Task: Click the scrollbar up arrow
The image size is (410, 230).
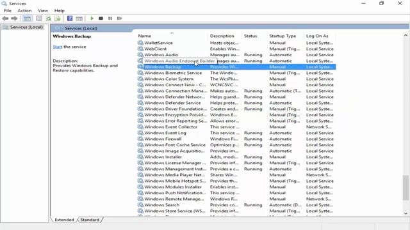Action: (x=406, y=35)
